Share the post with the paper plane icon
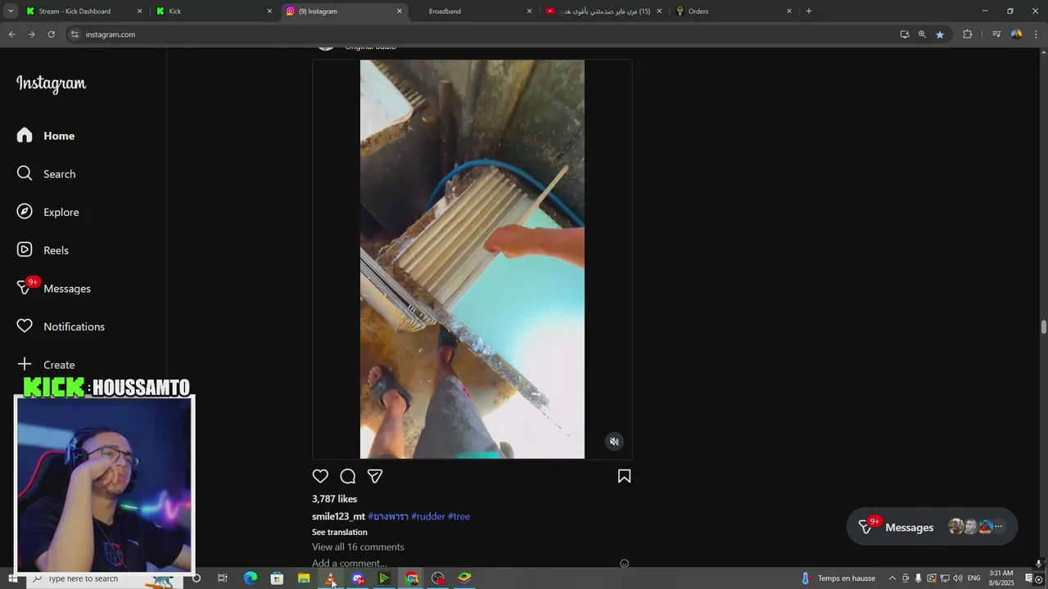1048x589 pixels. click(x=375, y=476)
